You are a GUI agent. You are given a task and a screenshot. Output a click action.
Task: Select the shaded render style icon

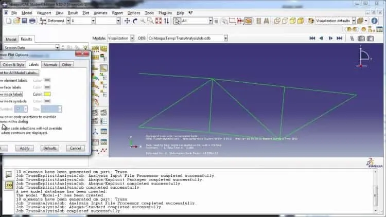click(x=301, y=21)
